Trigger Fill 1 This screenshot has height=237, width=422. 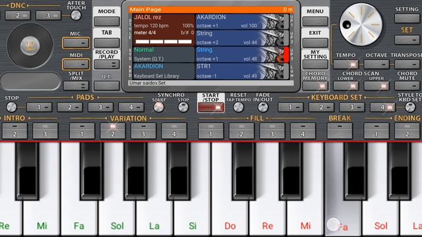click(211, 131)
